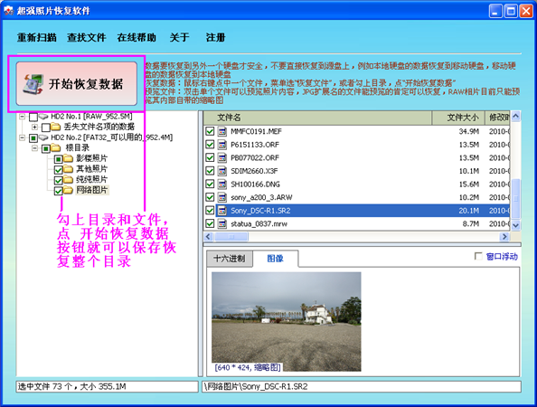The width and height of the screenshot is (537, 407).
Task: Open the 重新扫描 menu
Action: point(37,37)
